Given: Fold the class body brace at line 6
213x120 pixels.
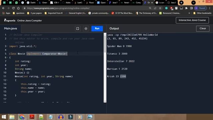Looking at the screenshot, I should (x=7, y=58).
